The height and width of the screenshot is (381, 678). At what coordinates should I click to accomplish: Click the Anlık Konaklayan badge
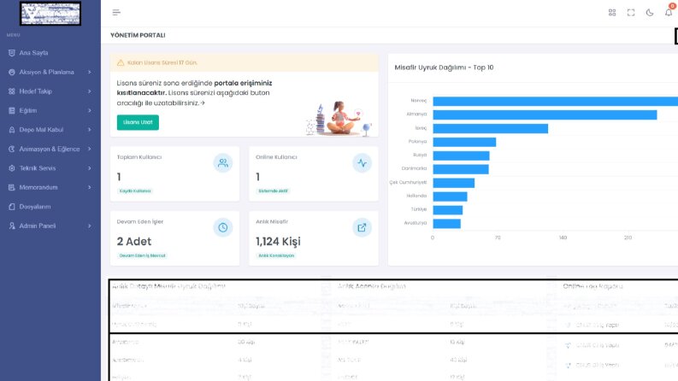[276, 255]
